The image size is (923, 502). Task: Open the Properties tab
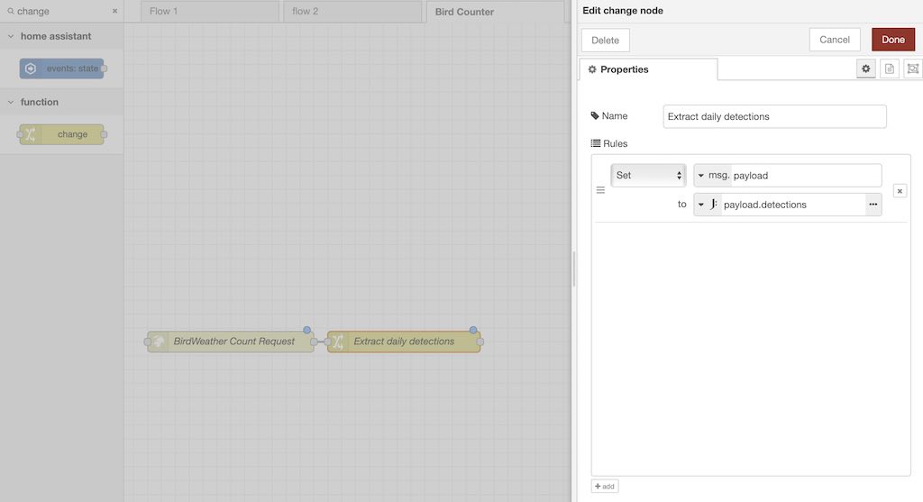click(x=648, y=69)
